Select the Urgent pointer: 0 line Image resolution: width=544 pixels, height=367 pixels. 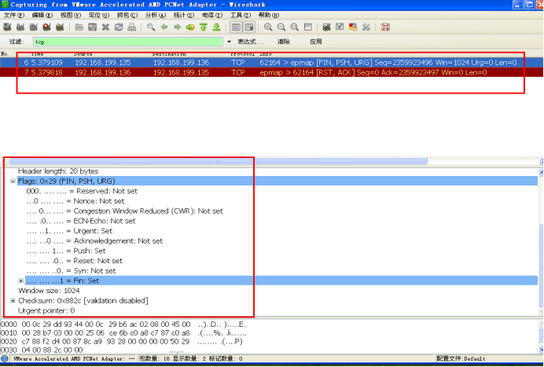click(46, 310)
